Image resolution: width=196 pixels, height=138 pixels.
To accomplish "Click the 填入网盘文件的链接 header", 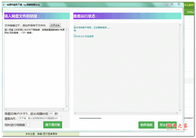I will (37, 16).
